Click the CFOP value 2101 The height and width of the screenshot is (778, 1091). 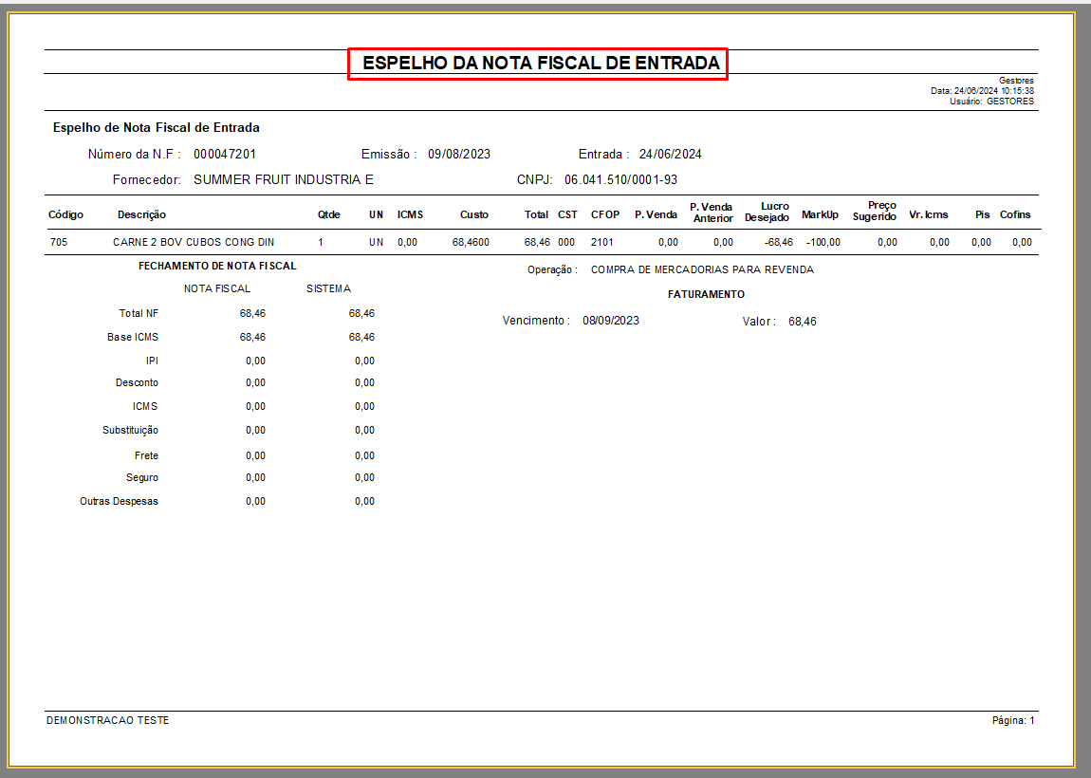[x=602, y=242]
